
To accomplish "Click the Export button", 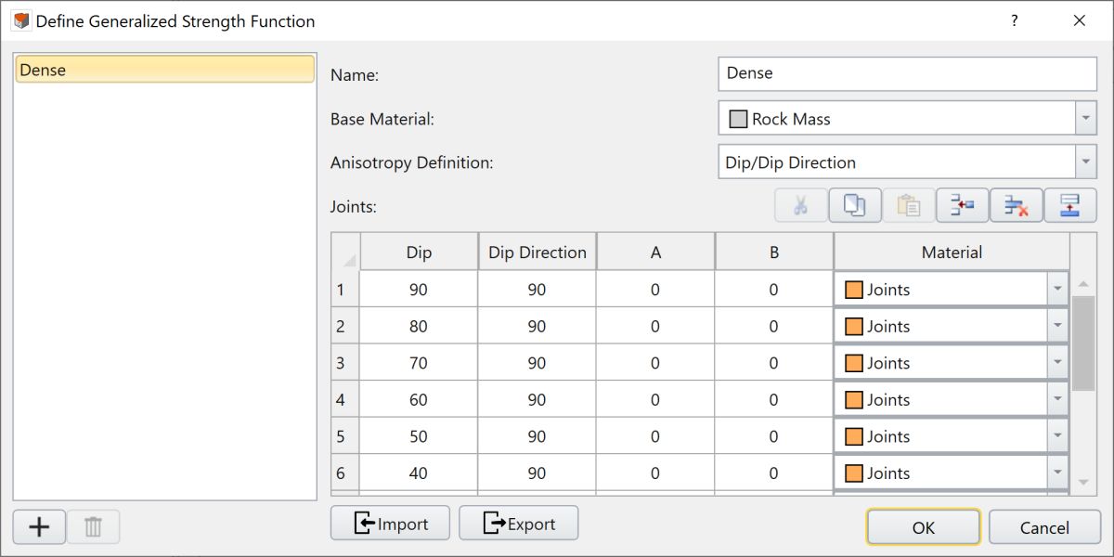I will pyautogui.click(x=518, y=524).
